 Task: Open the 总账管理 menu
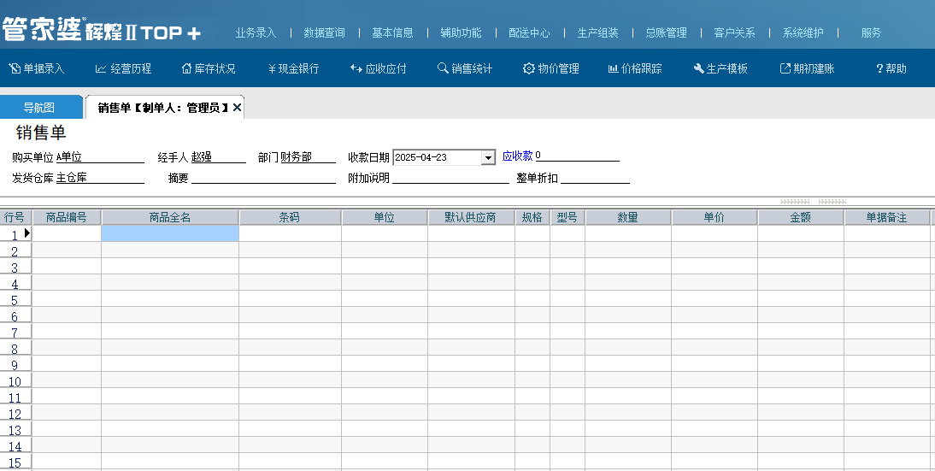pyautogui.click(x=666, y=32)
